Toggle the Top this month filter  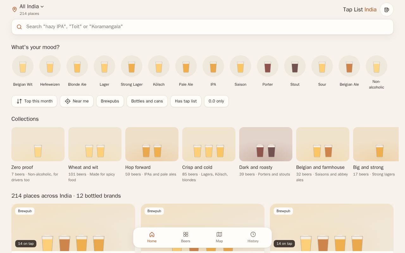(34, 101)
